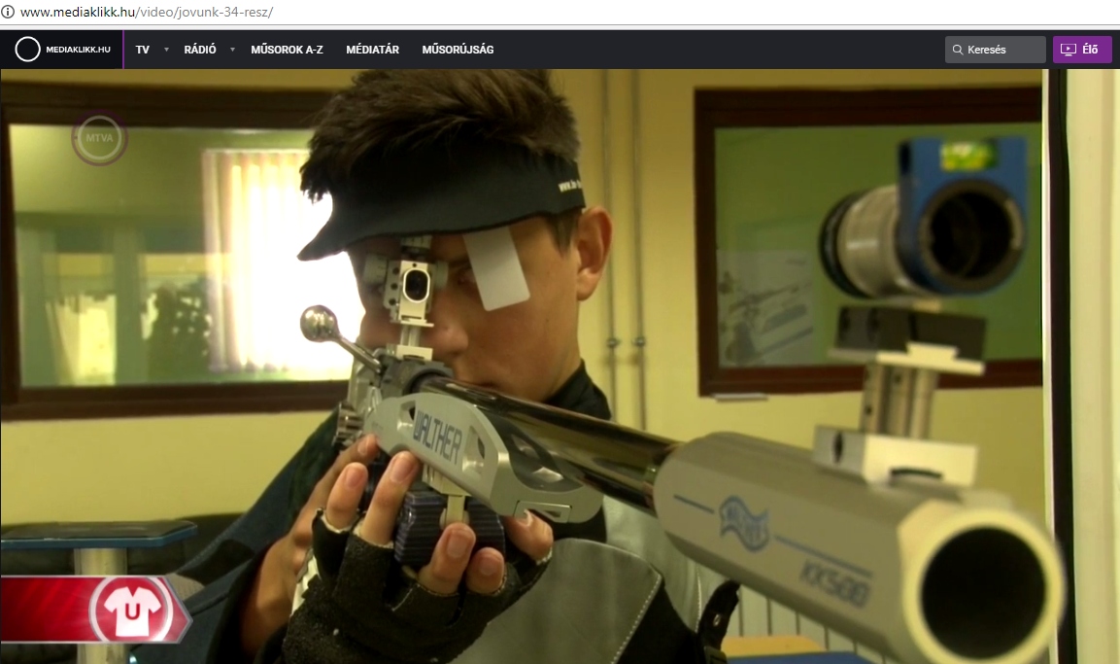1120x664 pixels.
Task: Open the RÁDIÓ menu
Action: coord(200,50)
